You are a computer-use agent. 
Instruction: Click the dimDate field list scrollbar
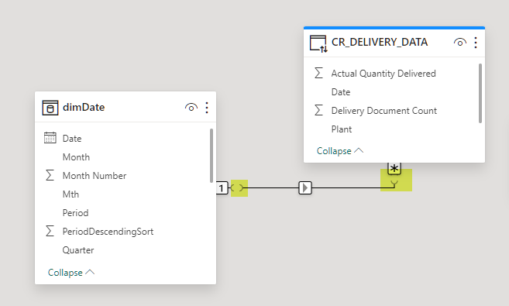[x=212, y=156]
